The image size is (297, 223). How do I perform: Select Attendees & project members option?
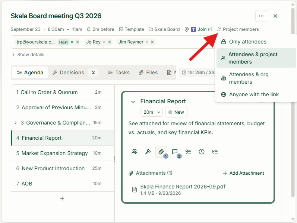coord(256,58)
